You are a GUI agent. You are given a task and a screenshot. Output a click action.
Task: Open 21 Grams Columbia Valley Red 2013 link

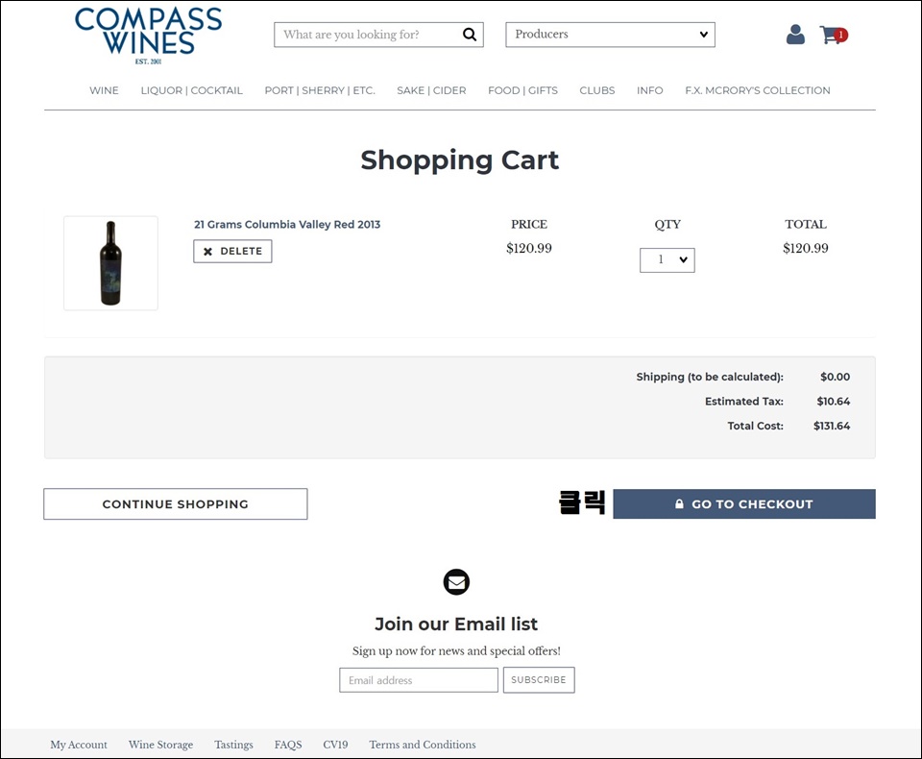click(x=287, y=224)
